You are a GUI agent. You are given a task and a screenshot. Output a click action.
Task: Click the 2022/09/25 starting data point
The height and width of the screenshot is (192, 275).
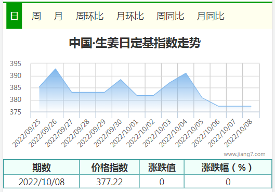click(40, 87)
